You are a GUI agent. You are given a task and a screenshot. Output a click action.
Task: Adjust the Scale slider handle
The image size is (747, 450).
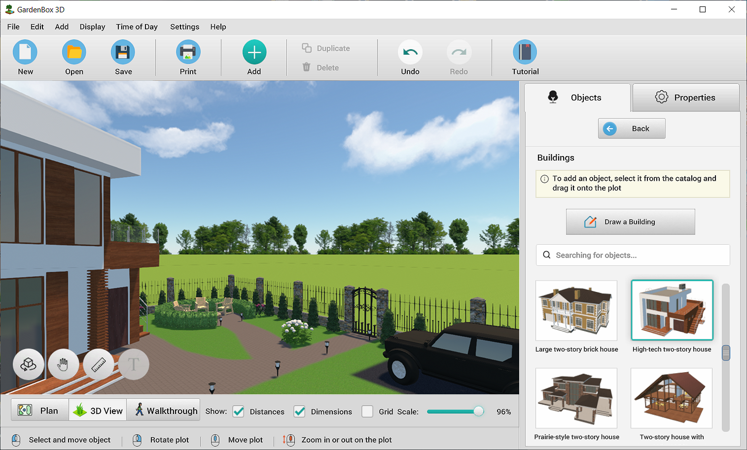(478, 412)
